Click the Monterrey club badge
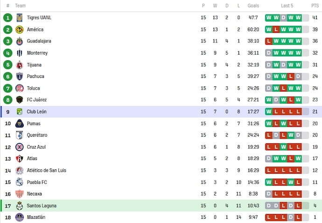 [x=20, y=53]
